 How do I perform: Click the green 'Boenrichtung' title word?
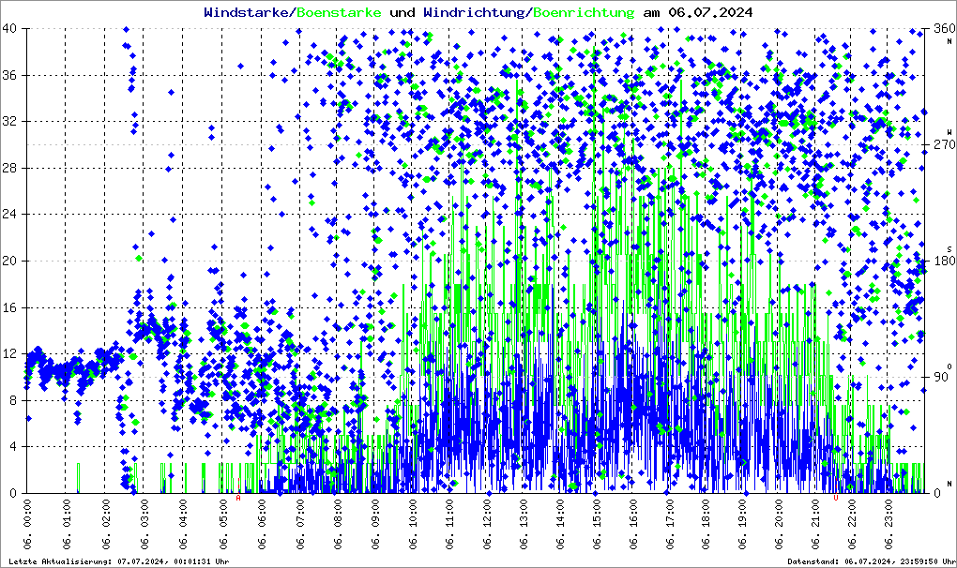[x=585, y=12]
